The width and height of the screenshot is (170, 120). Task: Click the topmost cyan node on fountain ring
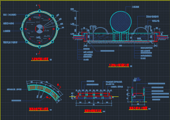(40, 11)
